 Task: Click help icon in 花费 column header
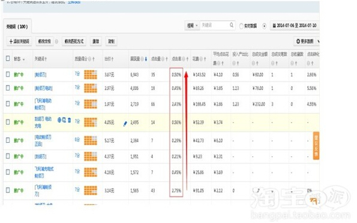point(201,59)
